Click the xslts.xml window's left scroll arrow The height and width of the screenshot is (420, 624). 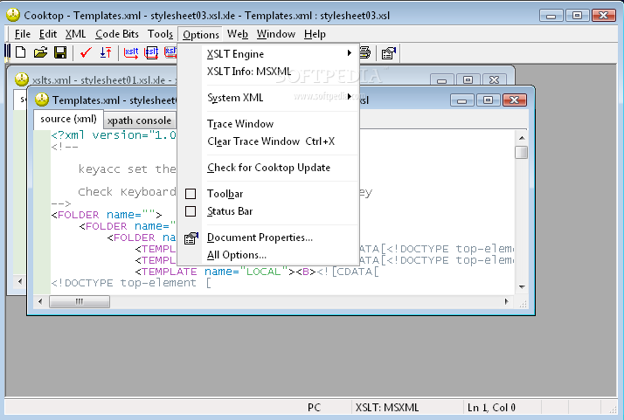point(20,282)
